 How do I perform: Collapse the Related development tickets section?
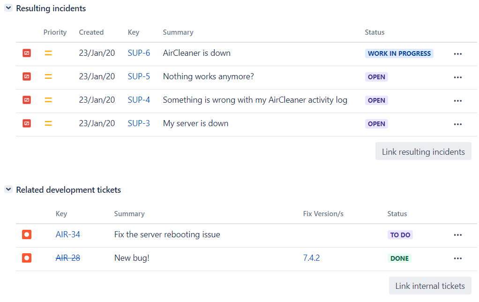click(8, 189)
